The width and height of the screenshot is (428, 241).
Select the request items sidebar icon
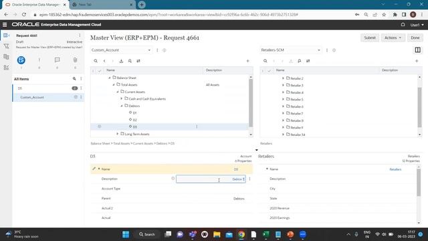[x=6, y=35]
